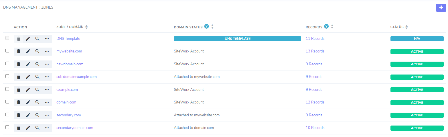
Task: Open the ellipsis menu for secondary.com
Action: 47,115
